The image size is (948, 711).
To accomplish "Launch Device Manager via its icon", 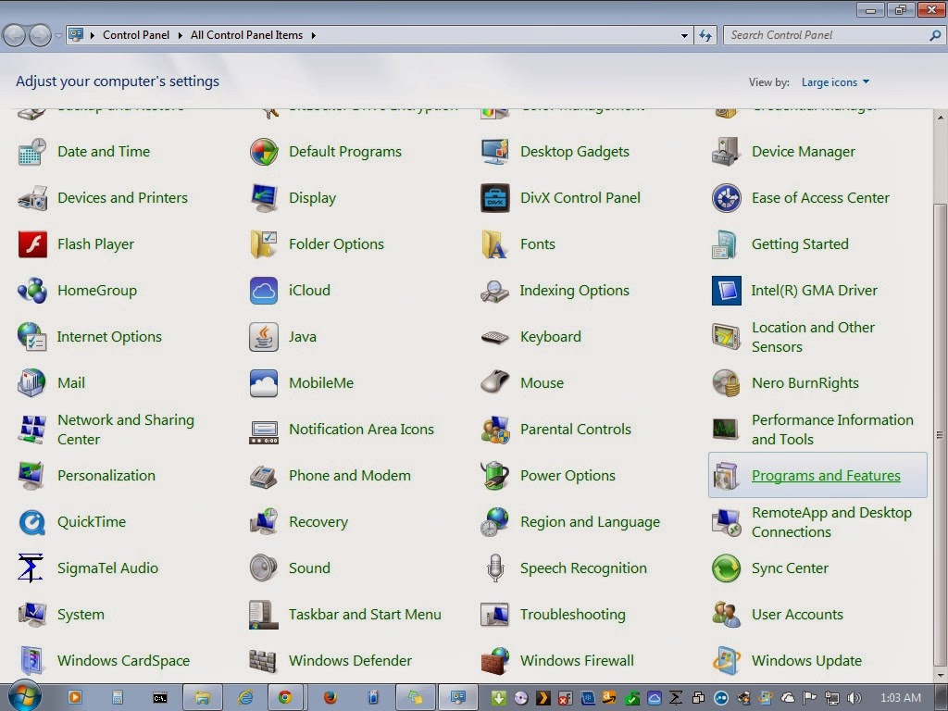I will pyautogui.click(x=726, y=152).
